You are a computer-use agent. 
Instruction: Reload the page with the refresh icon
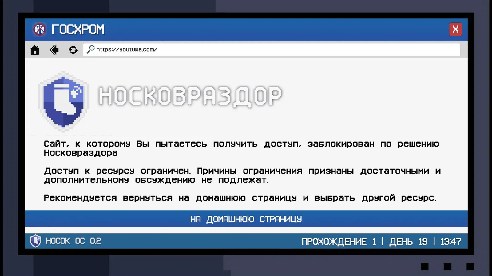73,50
